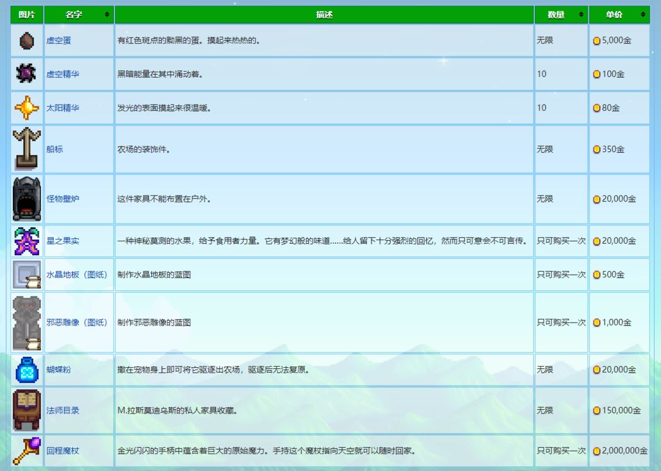
Task: Click the price 150,000金
Action: coord(621,410)
